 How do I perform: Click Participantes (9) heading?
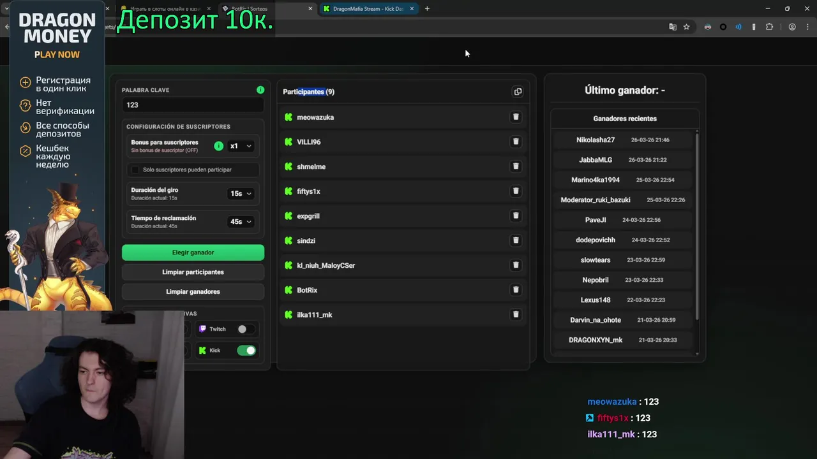click(x=308, y=92)
